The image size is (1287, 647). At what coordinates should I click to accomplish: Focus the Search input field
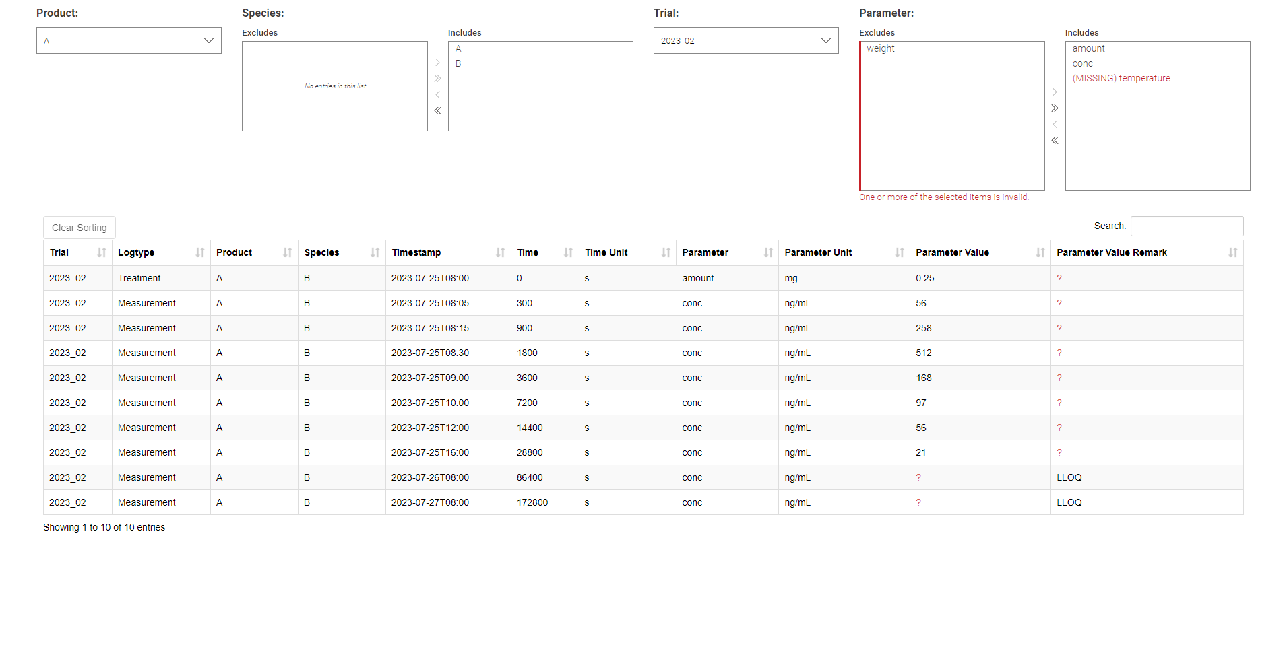pyautogui.click(x=1186, y=226)
